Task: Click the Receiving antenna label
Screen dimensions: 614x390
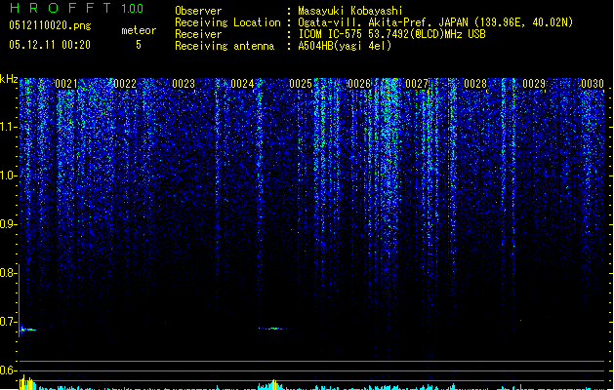Action: (225, 46)
